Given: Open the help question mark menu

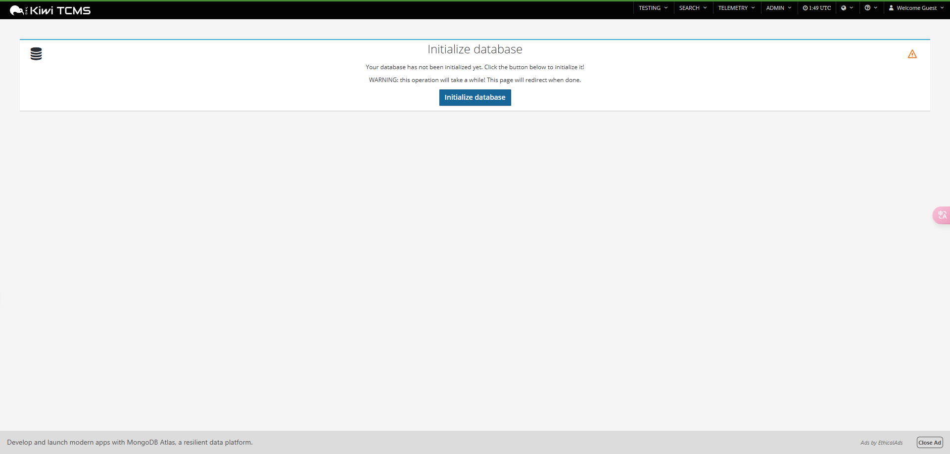Looking at the screenshot, I should (x=870, y=8).
